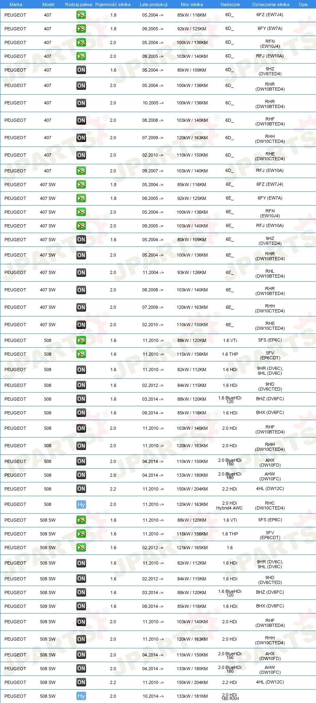Viewport: 316px width, 703px height.
Task: Select 5FV (EP6CDT) cell in the 508 SW row
Action: [270, 535]
